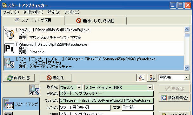The width and height of the screenshot is (193, 115).
Task: Open the ファイル(F) menu
Action: click(11, 12)
